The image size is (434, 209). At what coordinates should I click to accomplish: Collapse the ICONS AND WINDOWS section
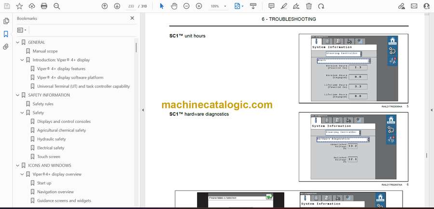click(x=18, y=165)
